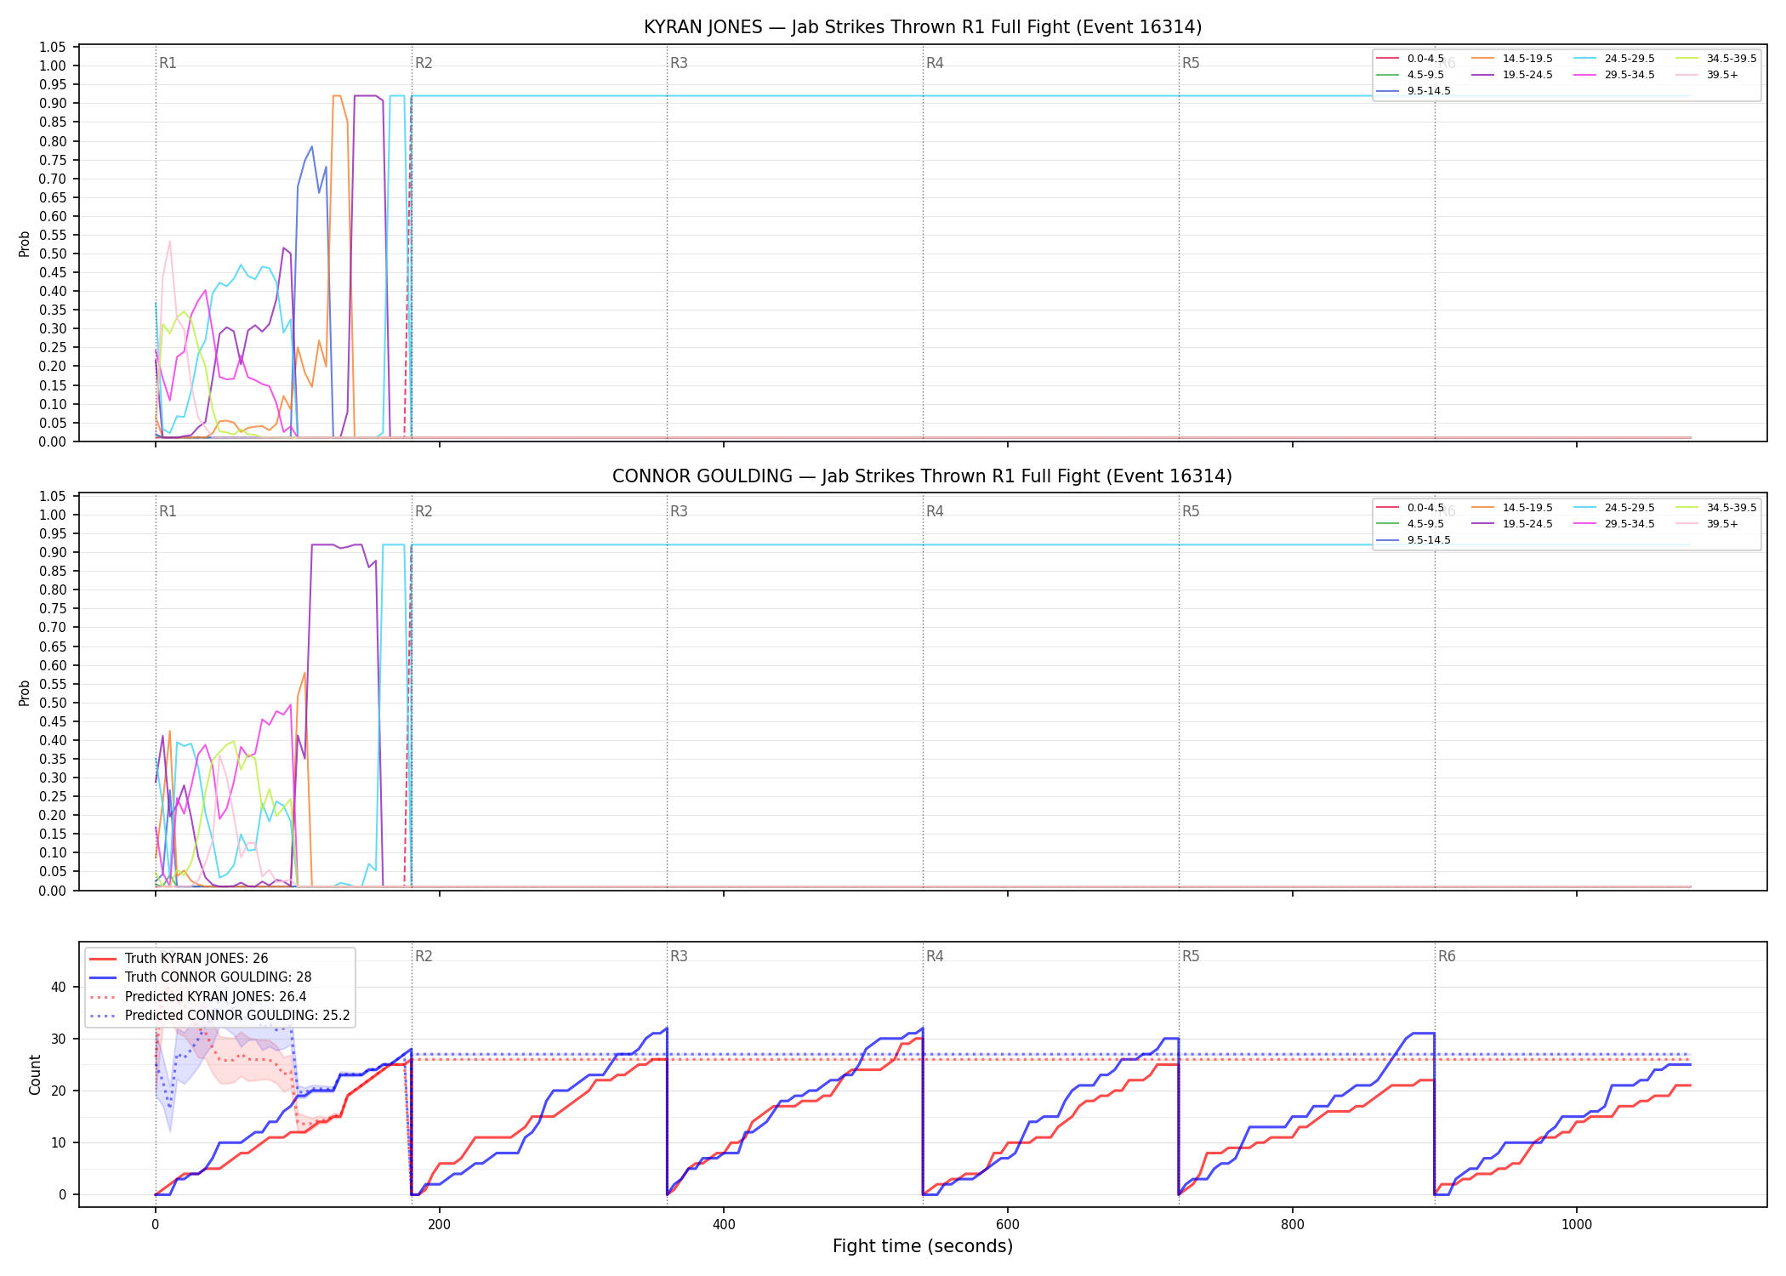Click the Fight time (seconds) axis label
Screen dimensions: 1786x1276
[923, 1246]
